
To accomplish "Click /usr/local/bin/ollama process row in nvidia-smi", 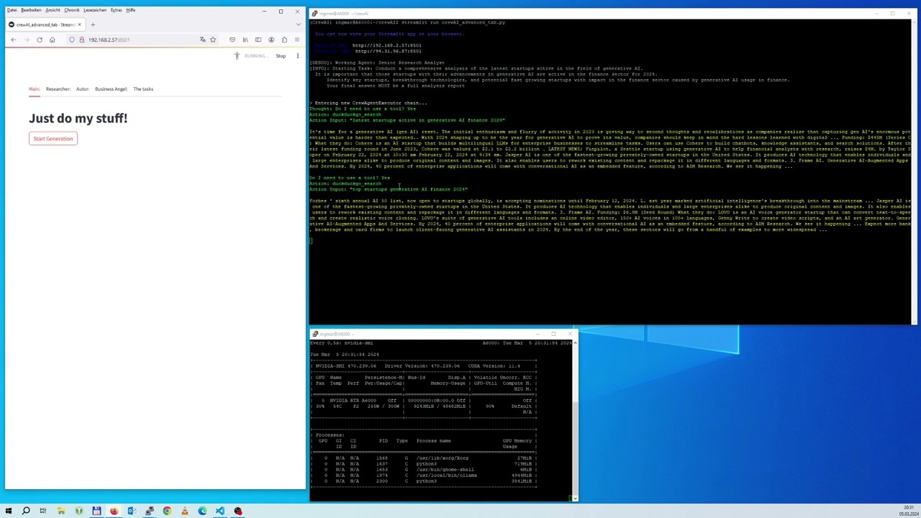I will (424, 475).
